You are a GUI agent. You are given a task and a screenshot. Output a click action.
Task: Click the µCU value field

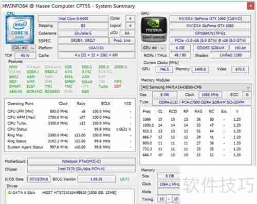[127, 33]
